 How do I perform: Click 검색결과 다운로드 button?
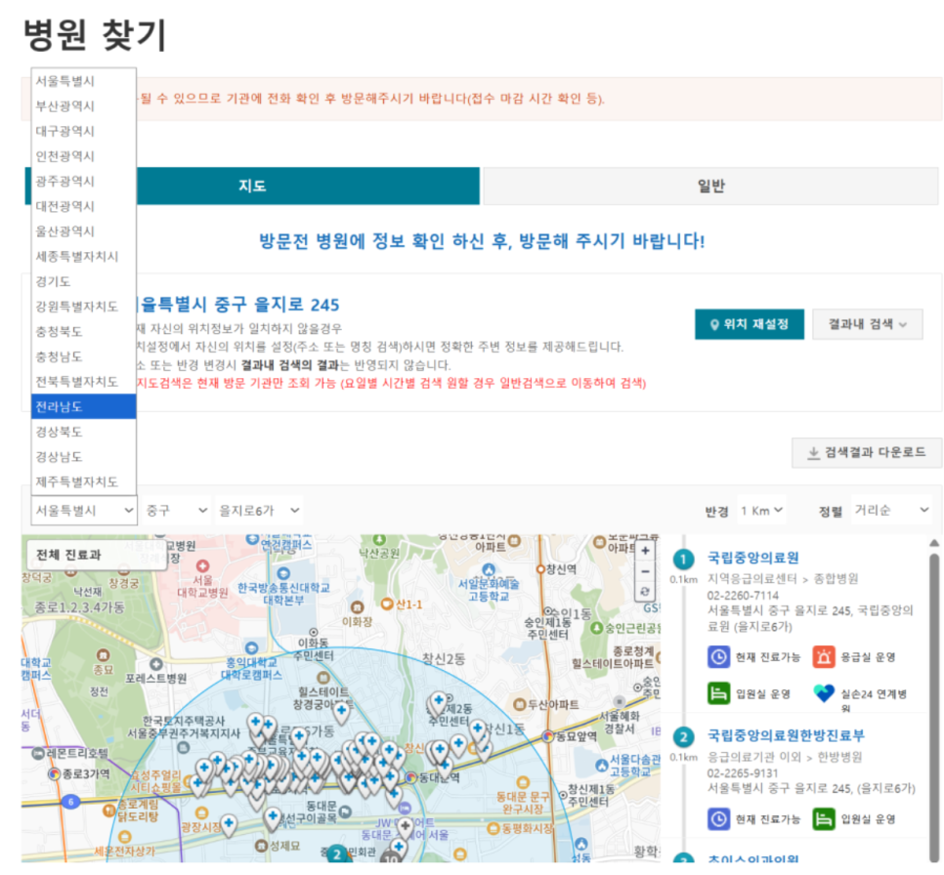867,452
